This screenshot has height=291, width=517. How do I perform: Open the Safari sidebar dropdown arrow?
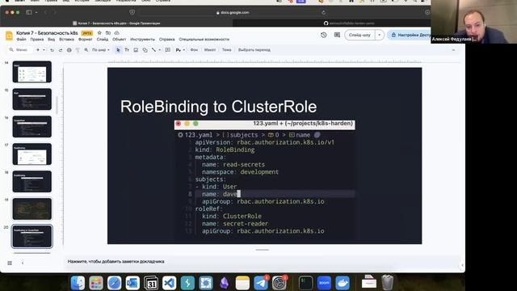(36, 13)
